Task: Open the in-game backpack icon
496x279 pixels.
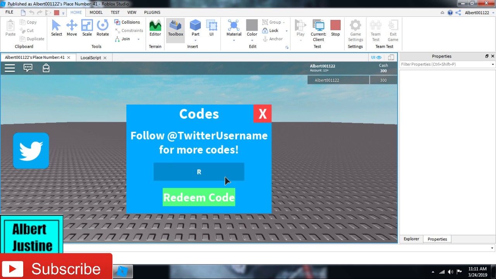Action: [46, 68]
